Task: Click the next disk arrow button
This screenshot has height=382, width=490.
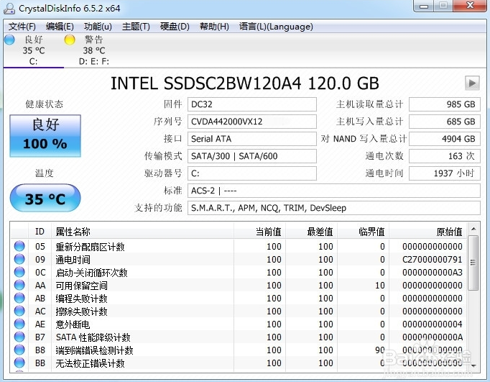Action: [x=472, y=83]
